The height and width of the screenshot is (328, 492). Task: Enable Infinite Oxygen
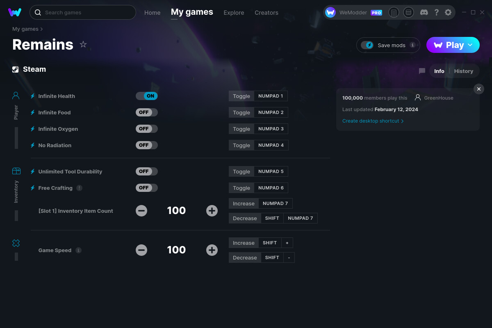(x=146, y=128)
